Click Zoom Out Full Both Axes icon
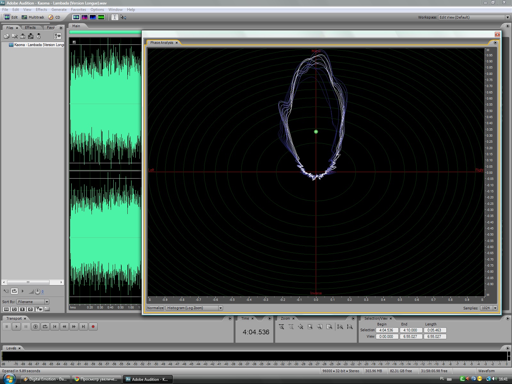The width and height of the screenshot is (512, 384). click(x=300, y=327)
